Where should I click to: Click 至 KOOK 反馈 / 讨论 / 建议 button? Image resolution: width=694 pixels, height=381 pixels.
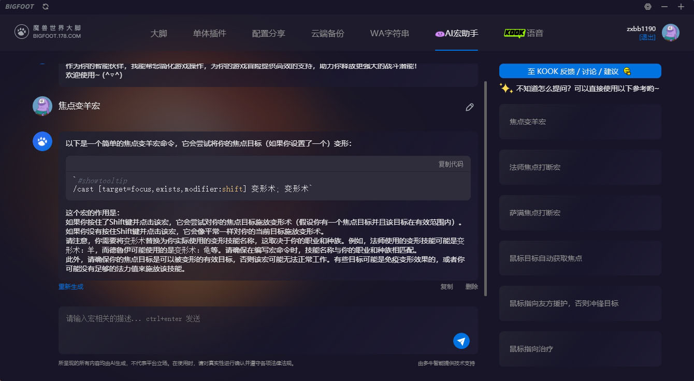coord(580,71)
